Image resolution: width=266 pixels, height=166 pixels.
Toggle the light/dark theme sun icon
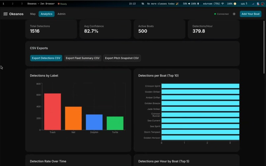(x=234, y=14)
